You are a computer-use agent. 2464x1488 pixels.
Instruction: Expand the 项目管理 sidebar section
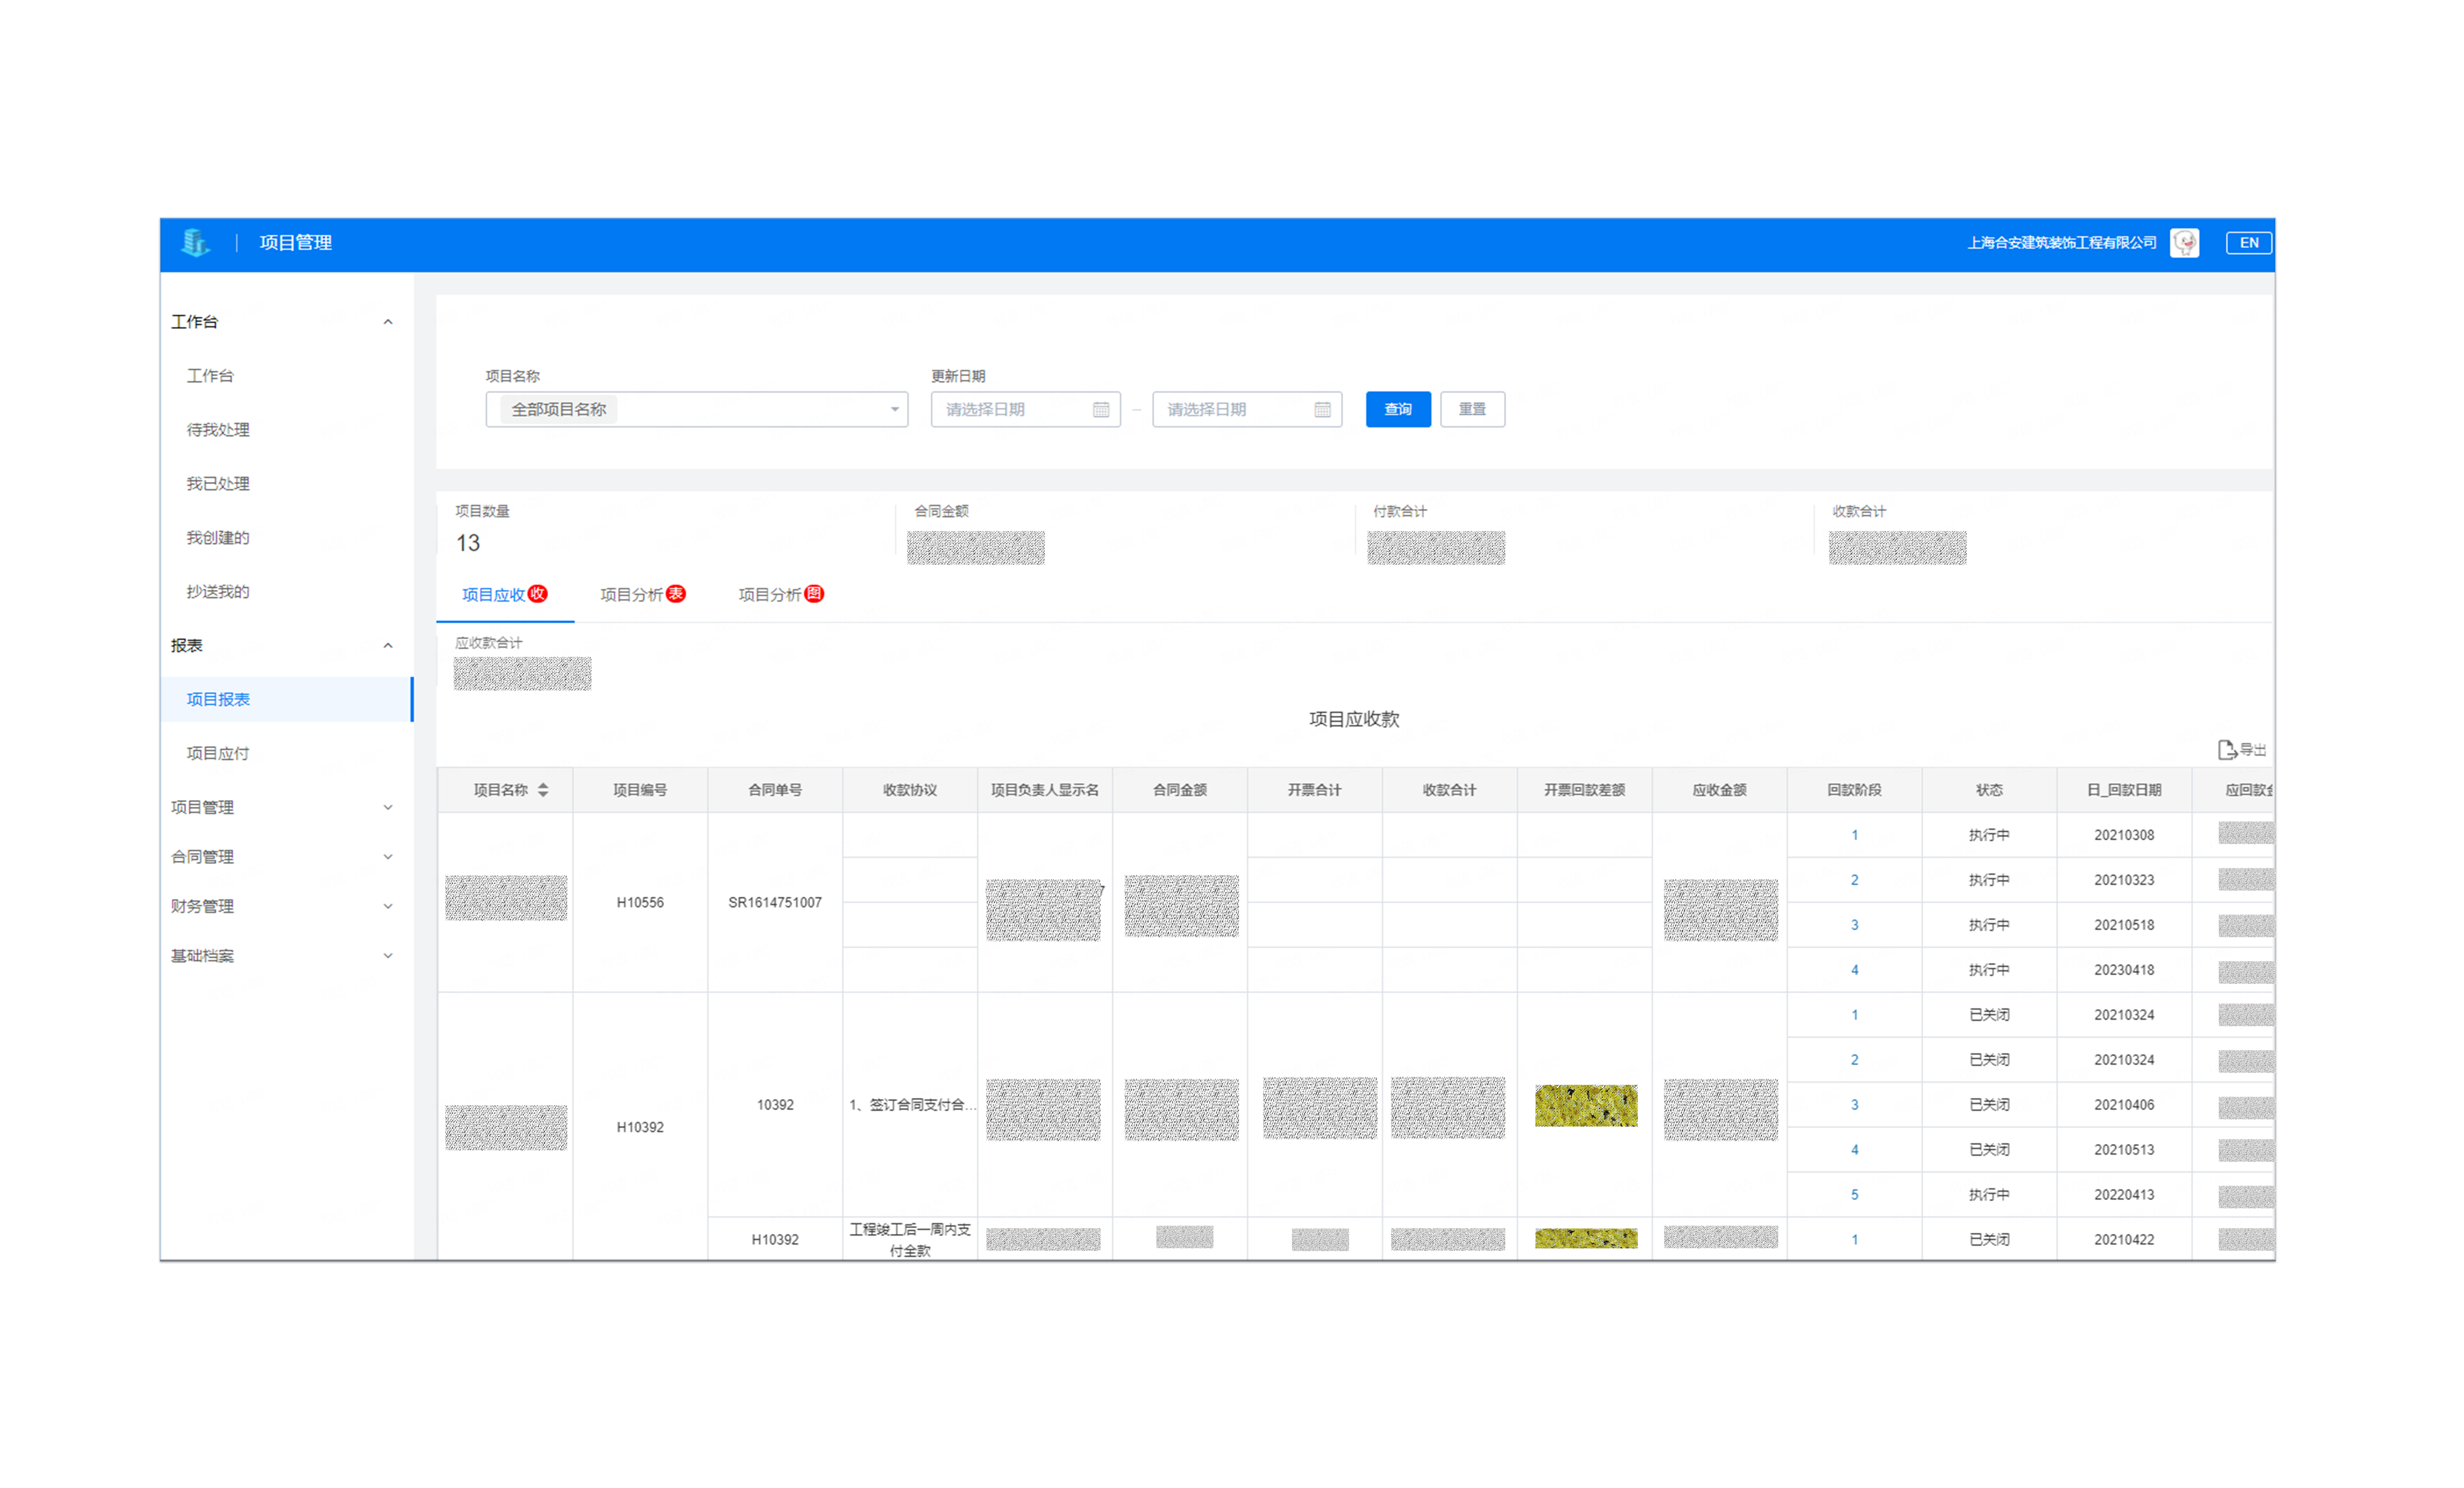388,808
